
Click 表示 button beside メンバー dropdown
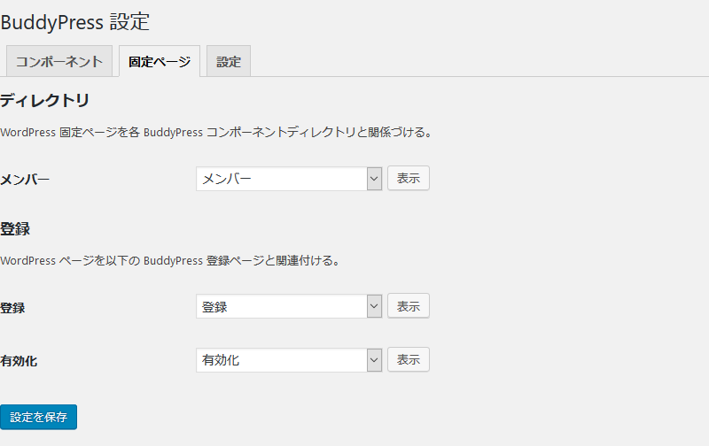click(409, 178)
